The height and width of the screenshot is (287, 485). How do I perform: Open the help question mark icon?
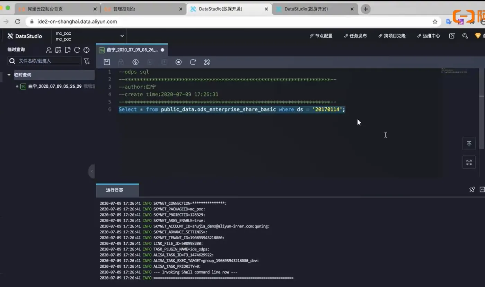coord(452,36)
